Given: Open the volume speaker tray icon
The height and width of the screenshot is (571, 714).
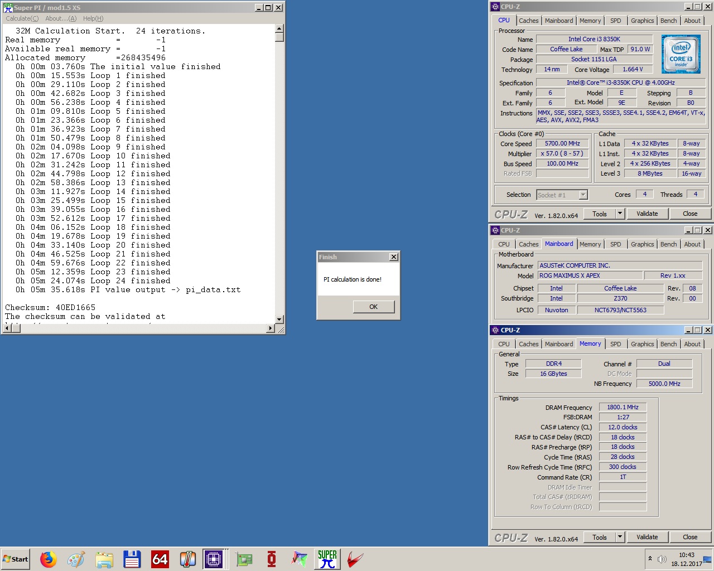Looking at the screenshot, I should pos(662,559).
